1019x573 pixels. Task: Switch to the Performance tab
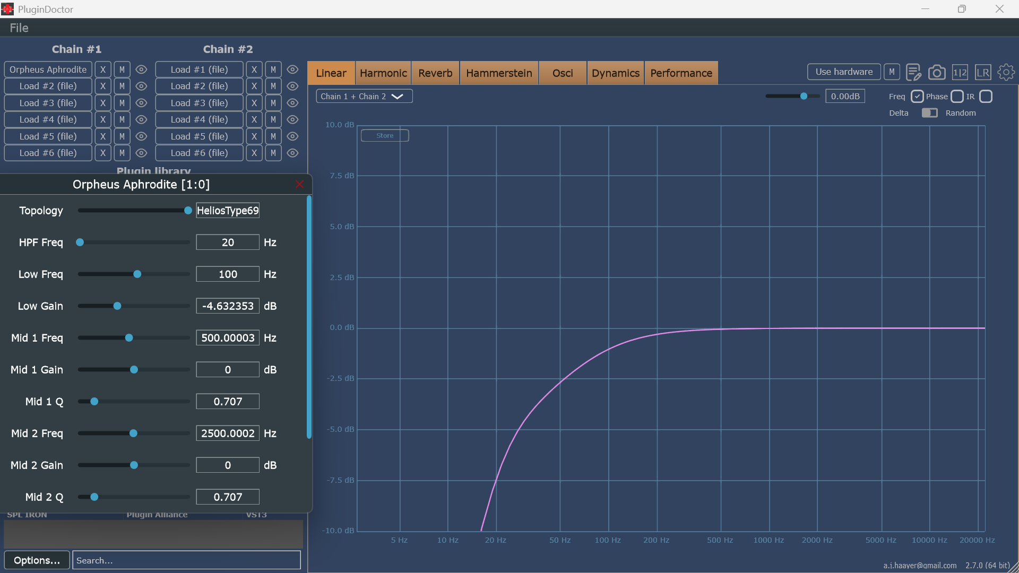coord(681,73)
